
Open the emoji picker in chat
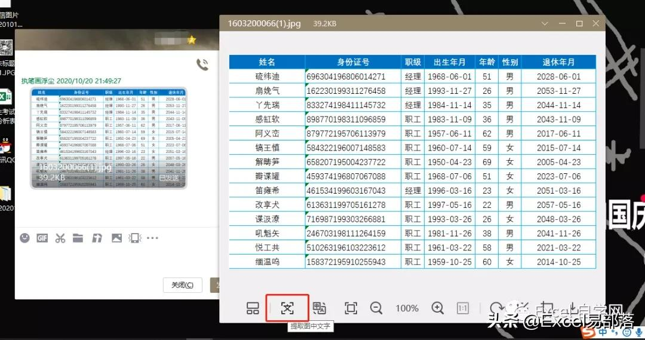[24, 238]
